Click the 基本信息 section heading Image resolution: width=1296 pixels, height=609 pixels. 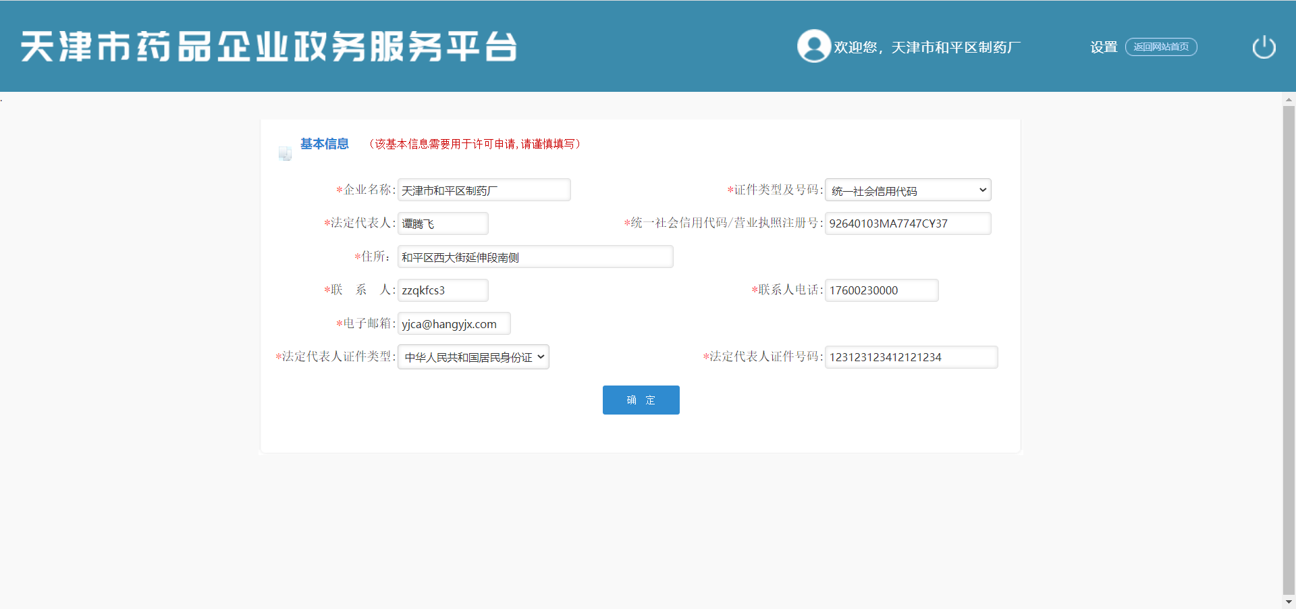click(x=324, y=144)
